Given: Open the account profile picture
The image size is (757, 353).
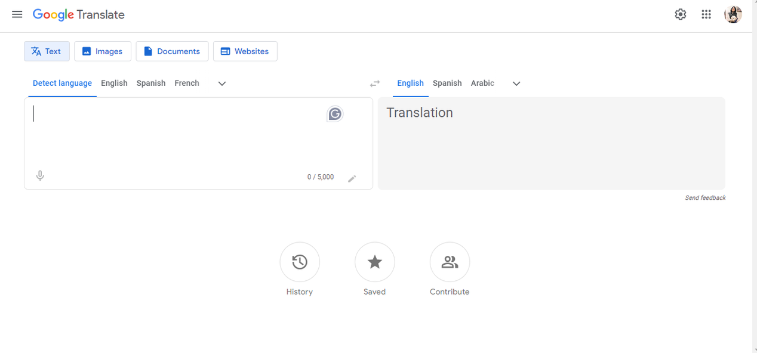Looking at the screenshot, I should [733, 14].
